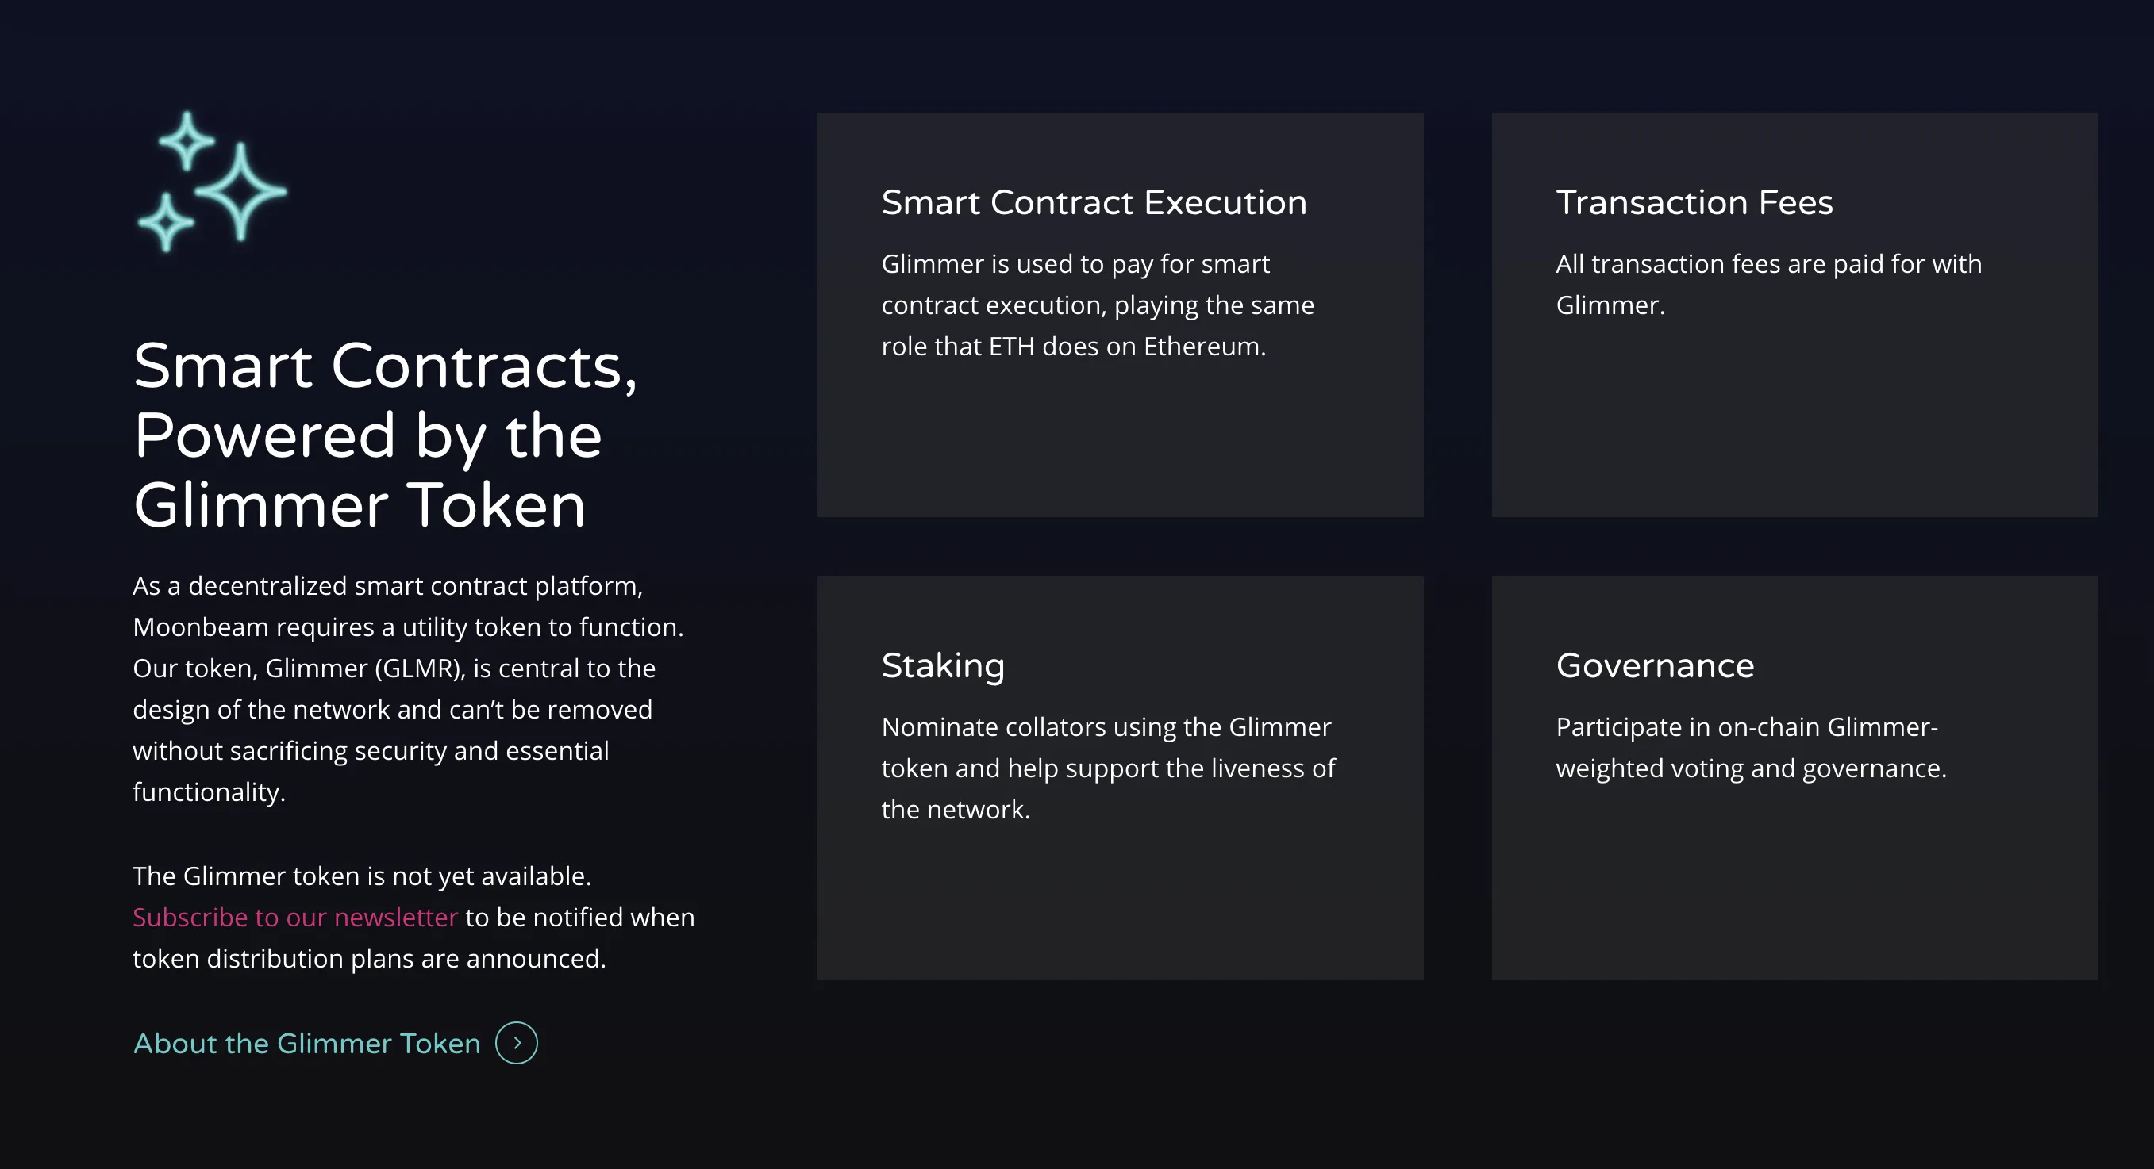
Task: Click the large sparkle star icon
Action: [x=240, y=191]
